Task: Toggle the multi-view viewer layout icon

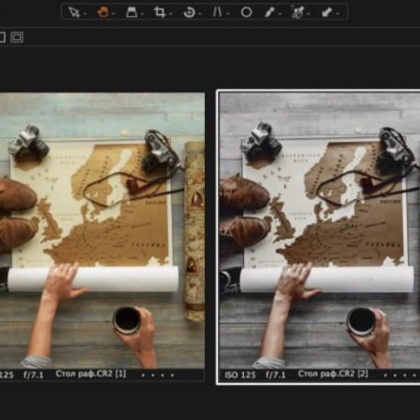Action: 17,37
